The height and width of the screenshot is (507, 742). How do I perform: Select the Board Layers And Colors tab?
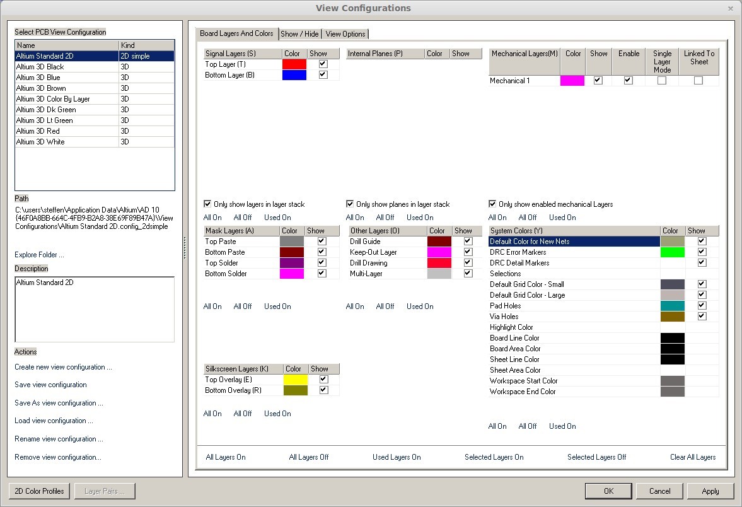[x=236, y=33]
